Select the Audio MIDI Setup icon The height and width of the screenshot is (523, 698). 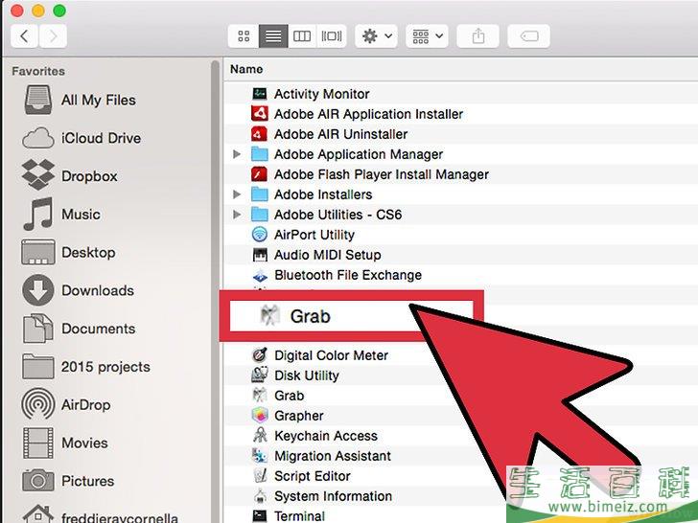pyautogui.click(x=260, y=255)
